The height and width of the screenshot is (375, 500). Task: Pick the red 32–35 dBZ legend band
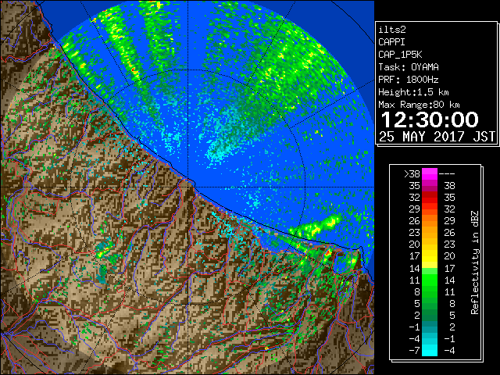pyautogui.click(x=430, y=198)
